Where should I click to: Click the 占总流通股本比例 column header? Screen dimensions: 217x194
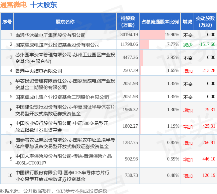click(x=160, y=22)
